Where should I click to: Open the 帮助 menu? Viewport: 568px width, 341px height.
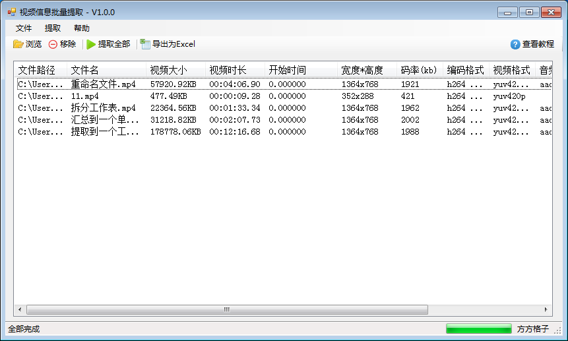pos(82,28)
